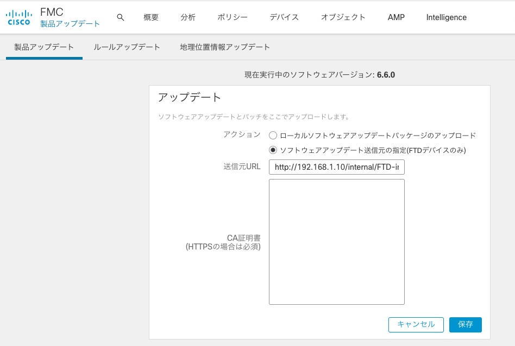This screenshot has width=515, height=346.
Task: Open the Intelligence menu
Action: [x=446, y=17]
